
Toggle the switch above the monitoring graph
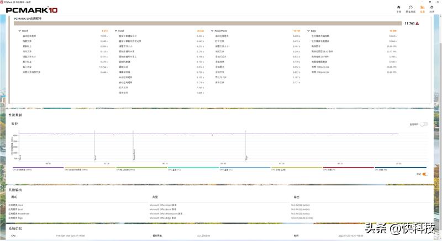point(424,124)
